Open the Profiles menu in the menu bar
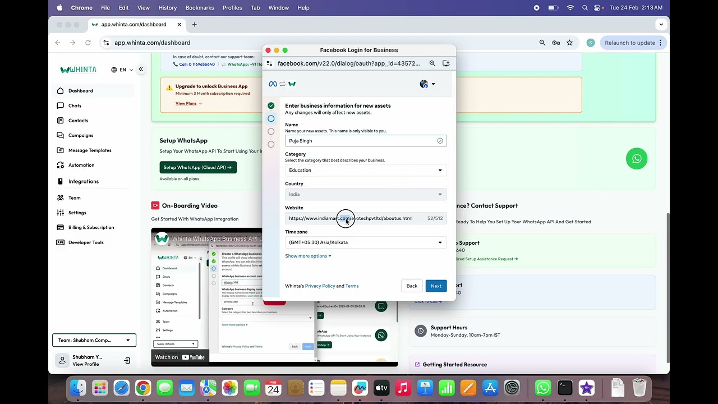This screenshot has height=404, width=718. 232,8
